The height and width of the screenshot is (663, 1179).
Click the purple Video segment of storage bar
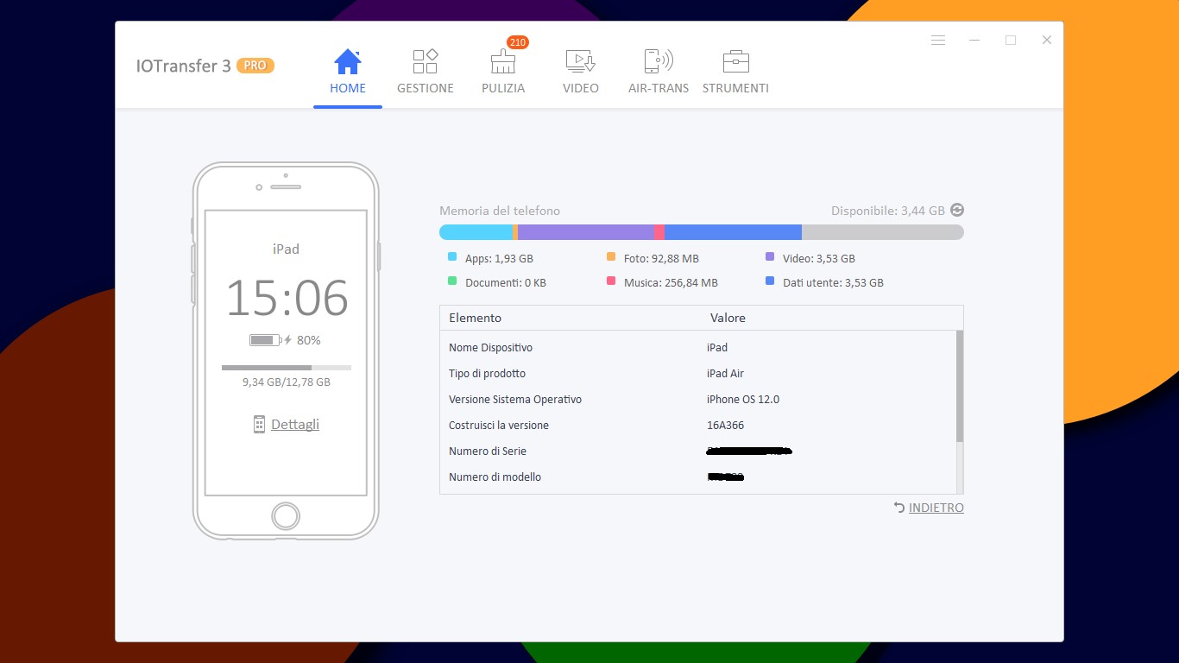pos(586,232)
